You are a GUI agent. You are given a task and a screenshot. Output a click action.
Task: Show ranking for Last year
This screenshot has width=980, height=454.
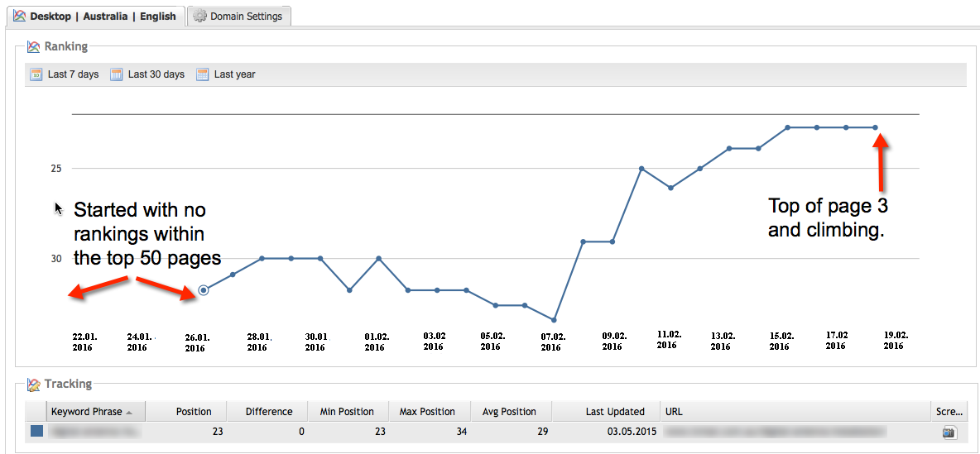pyautogui.click(x=234, y=74)
